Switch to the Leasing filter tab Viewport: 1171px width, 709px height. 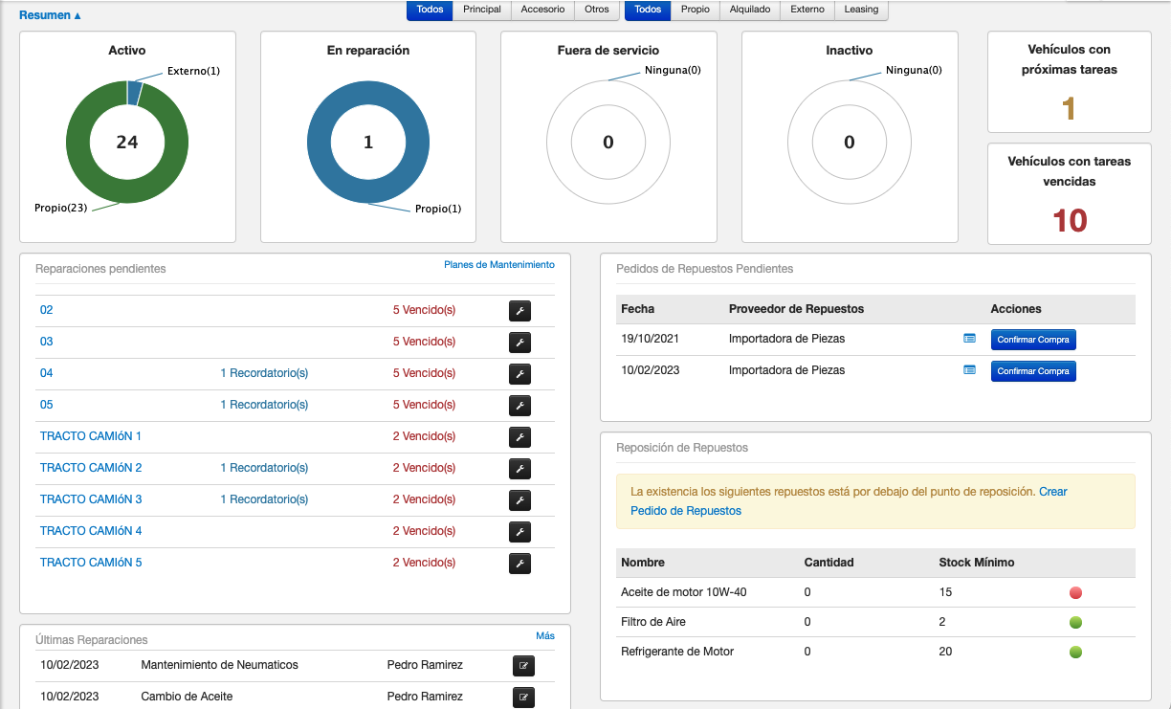pyautogui.click(x=861, y=10)
